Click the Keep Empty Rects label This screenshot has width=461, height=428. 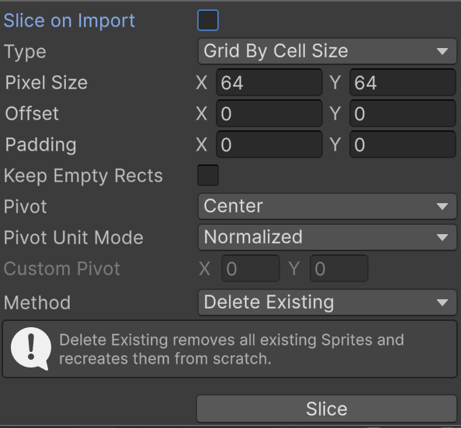point(83,176)
